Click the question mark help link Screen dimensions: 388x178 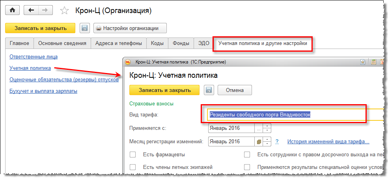click(277, 142)
